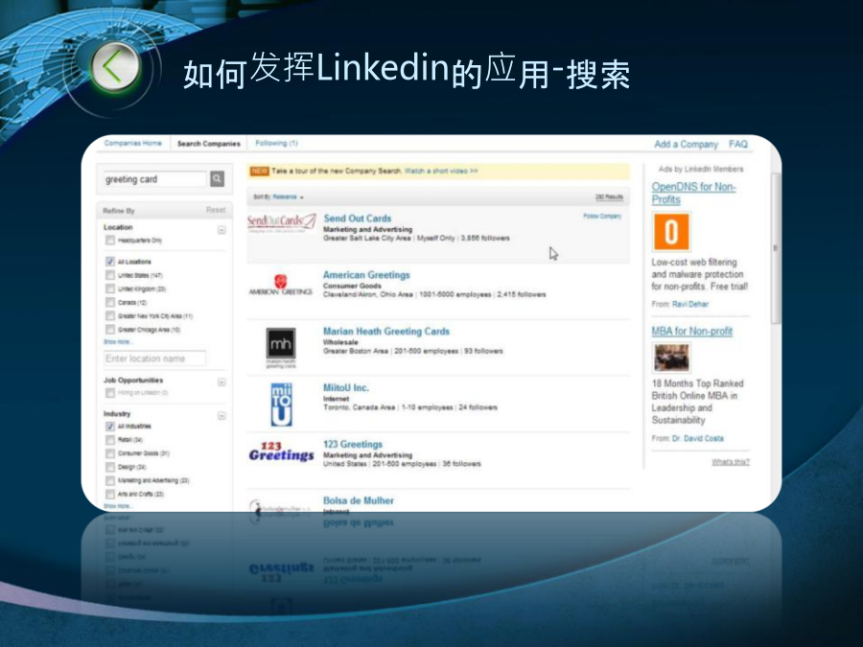This screenshot has width=863, height=647.
Task: Open the American Greetings logo
Action: (281, 285)
